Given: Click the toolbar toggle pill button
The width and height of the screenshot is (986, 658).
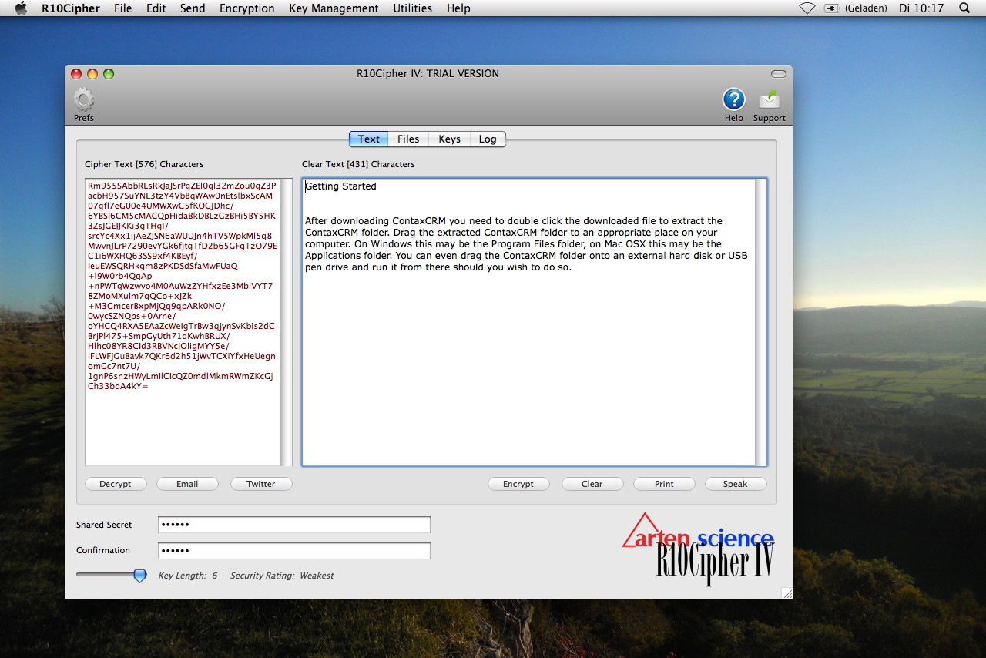Looking at the screenshot, I should [779, 74].
